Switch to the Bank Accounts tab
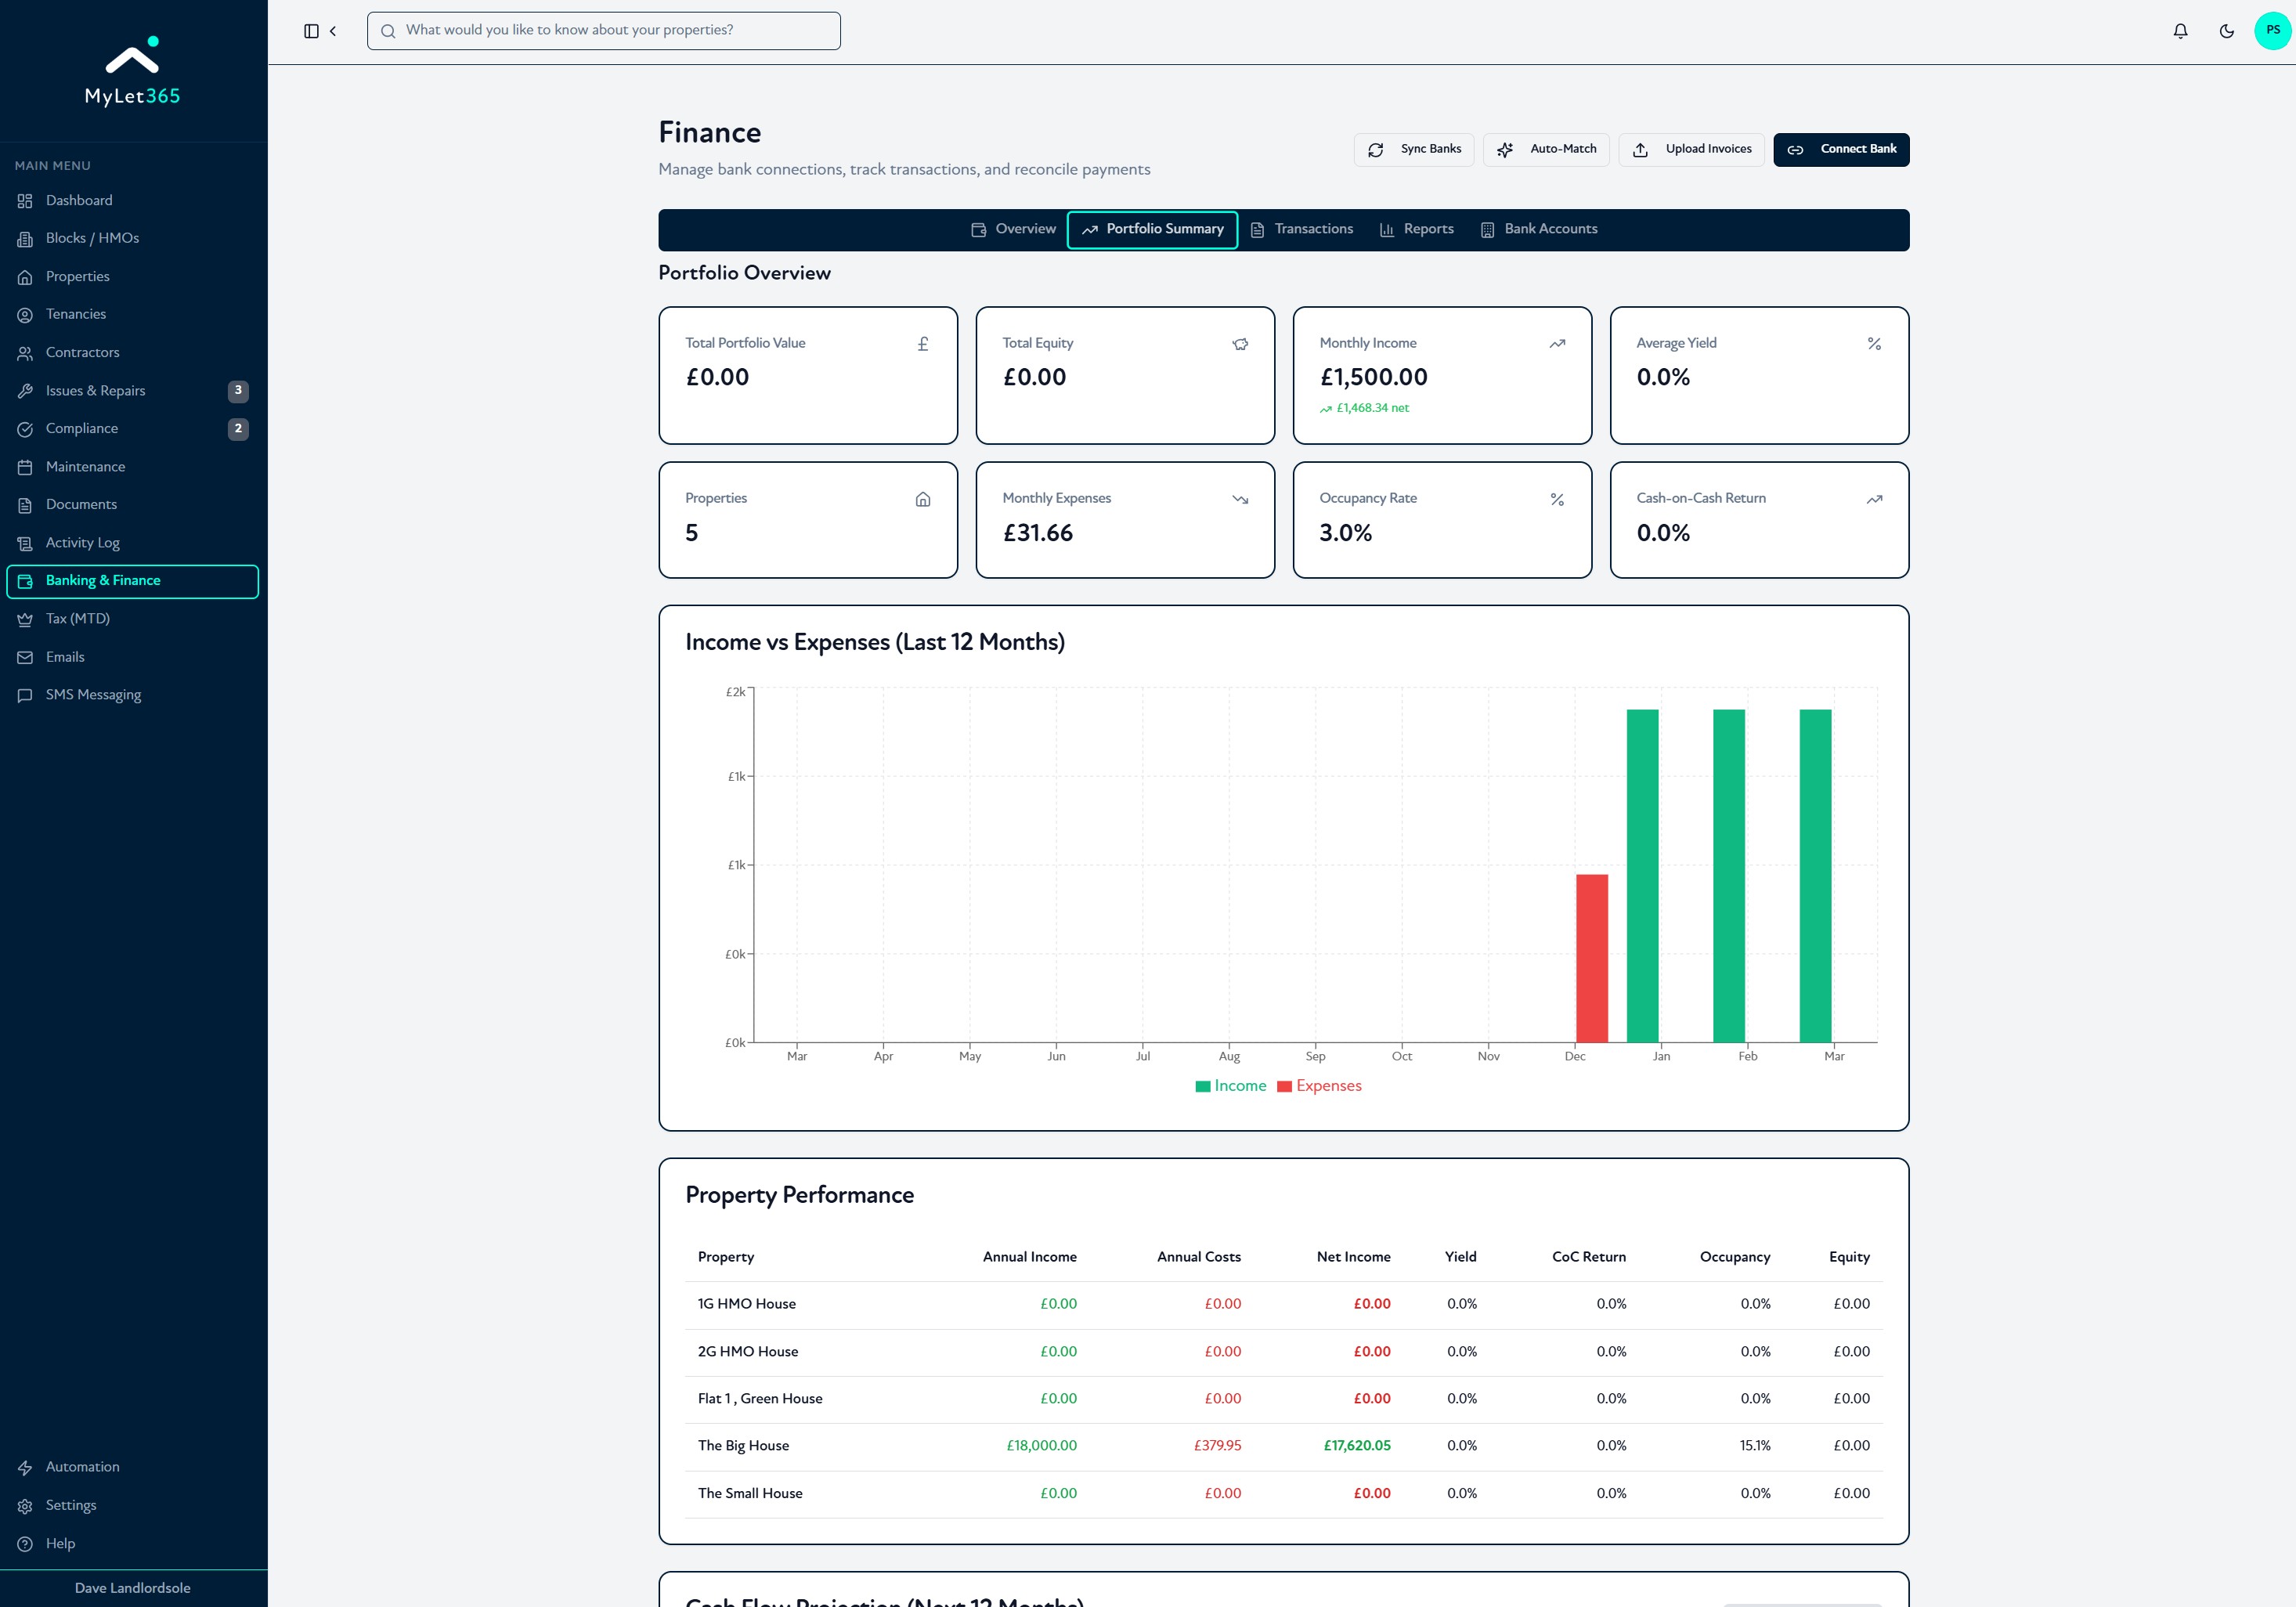The image size is (2296, 1607). click(1539, 230)
